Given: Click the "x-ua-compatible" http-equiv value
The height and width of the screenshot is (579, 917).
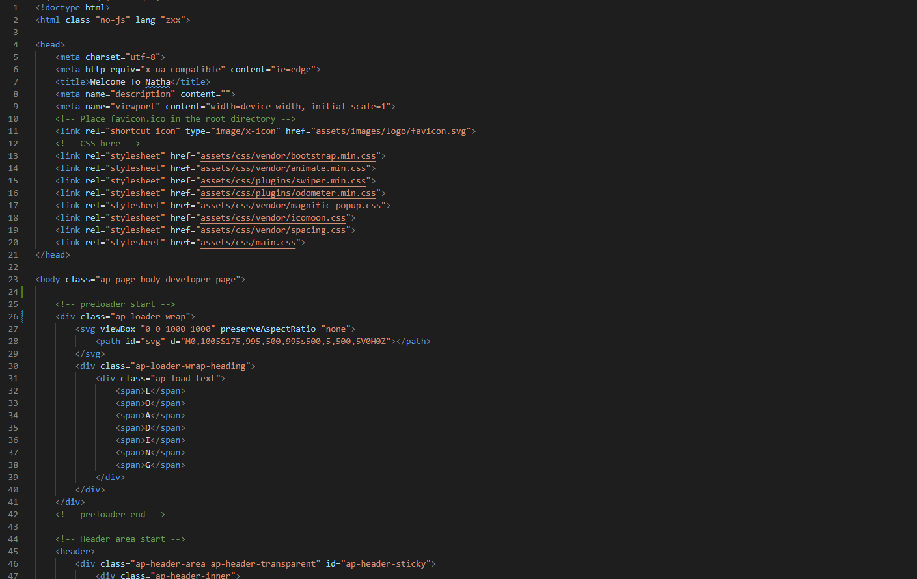Looking at the screenshot, I should click(183, 70).
